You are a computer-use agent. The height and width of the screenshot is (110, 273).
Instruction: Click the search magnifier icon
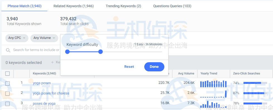pyautogui.click(x=8, y=50)
